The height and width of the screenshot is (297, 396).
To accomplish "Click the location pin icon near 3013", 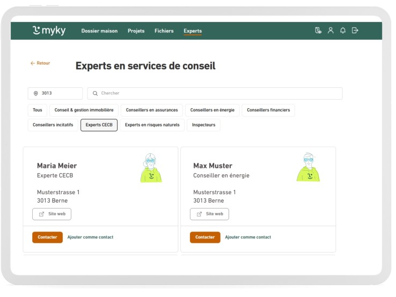I will click(x=36, y=93).
